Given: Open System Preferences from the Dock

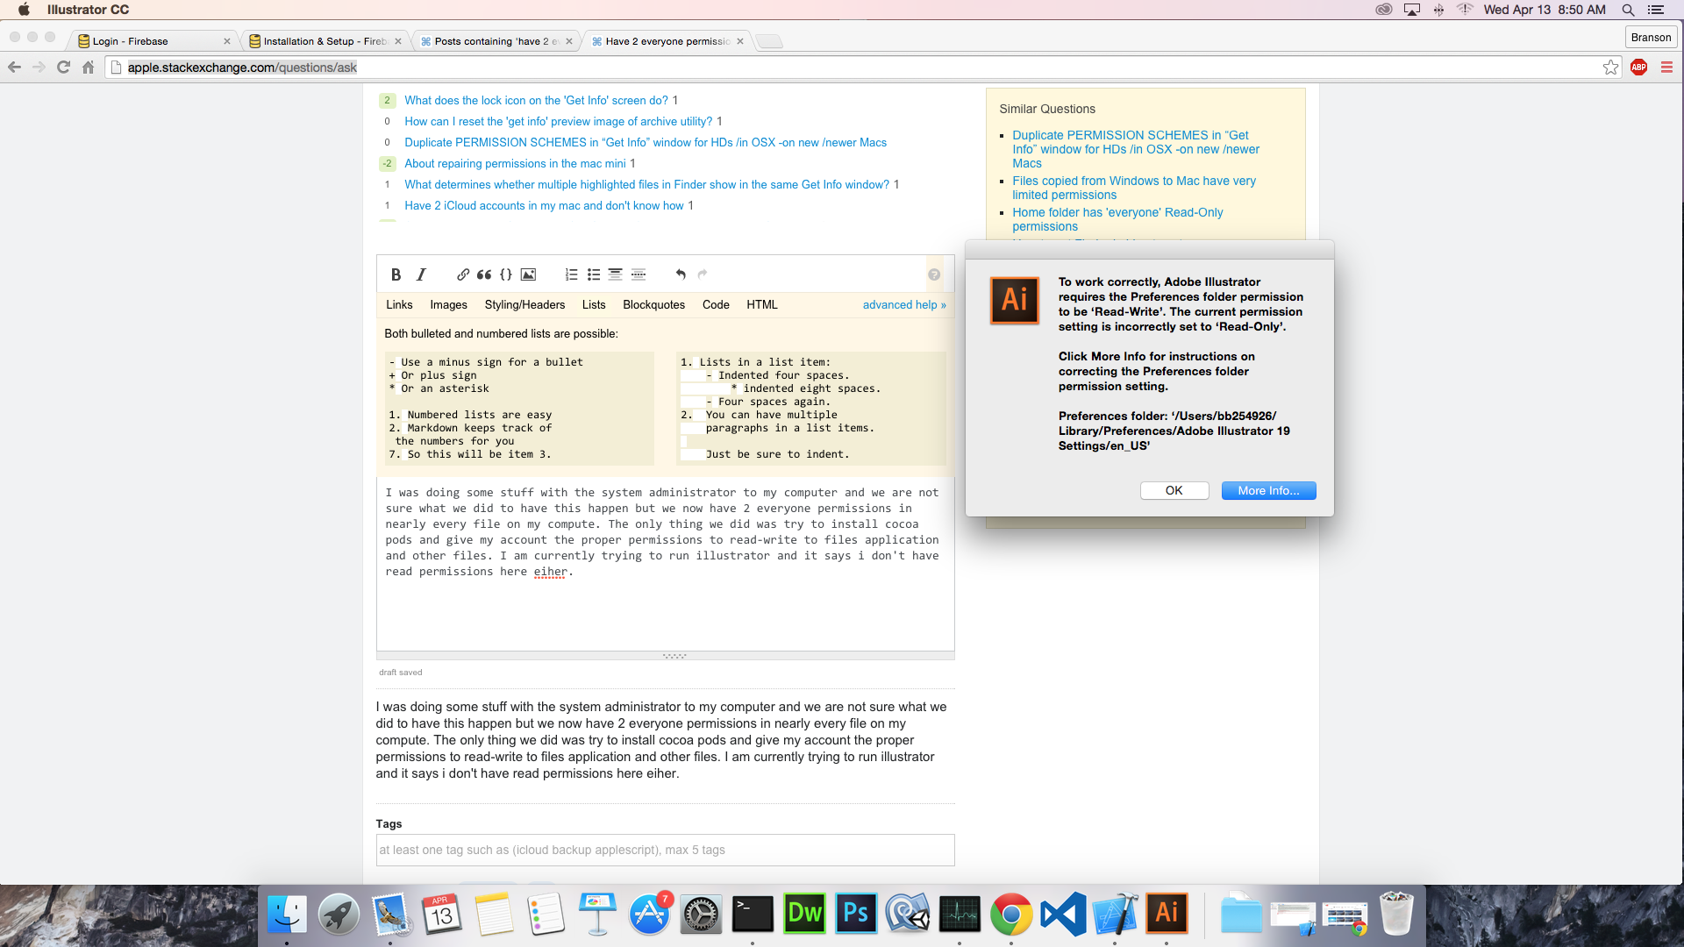Looking at the screenshot, I should click(701, 915).
